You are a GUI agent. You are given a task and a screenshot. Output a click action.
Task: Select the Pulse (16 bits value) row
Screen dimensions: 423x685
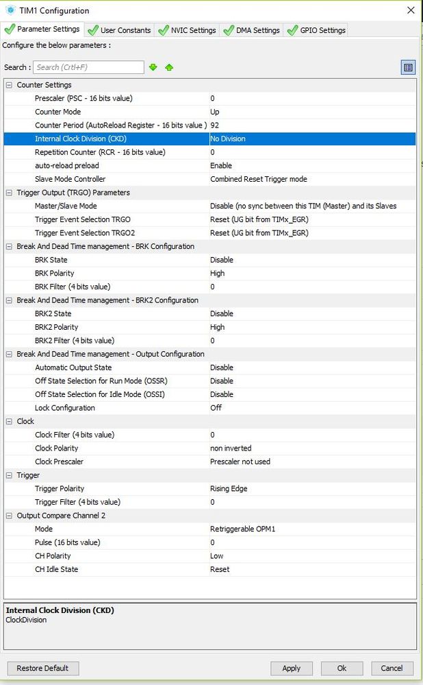[x=209, y=542]
